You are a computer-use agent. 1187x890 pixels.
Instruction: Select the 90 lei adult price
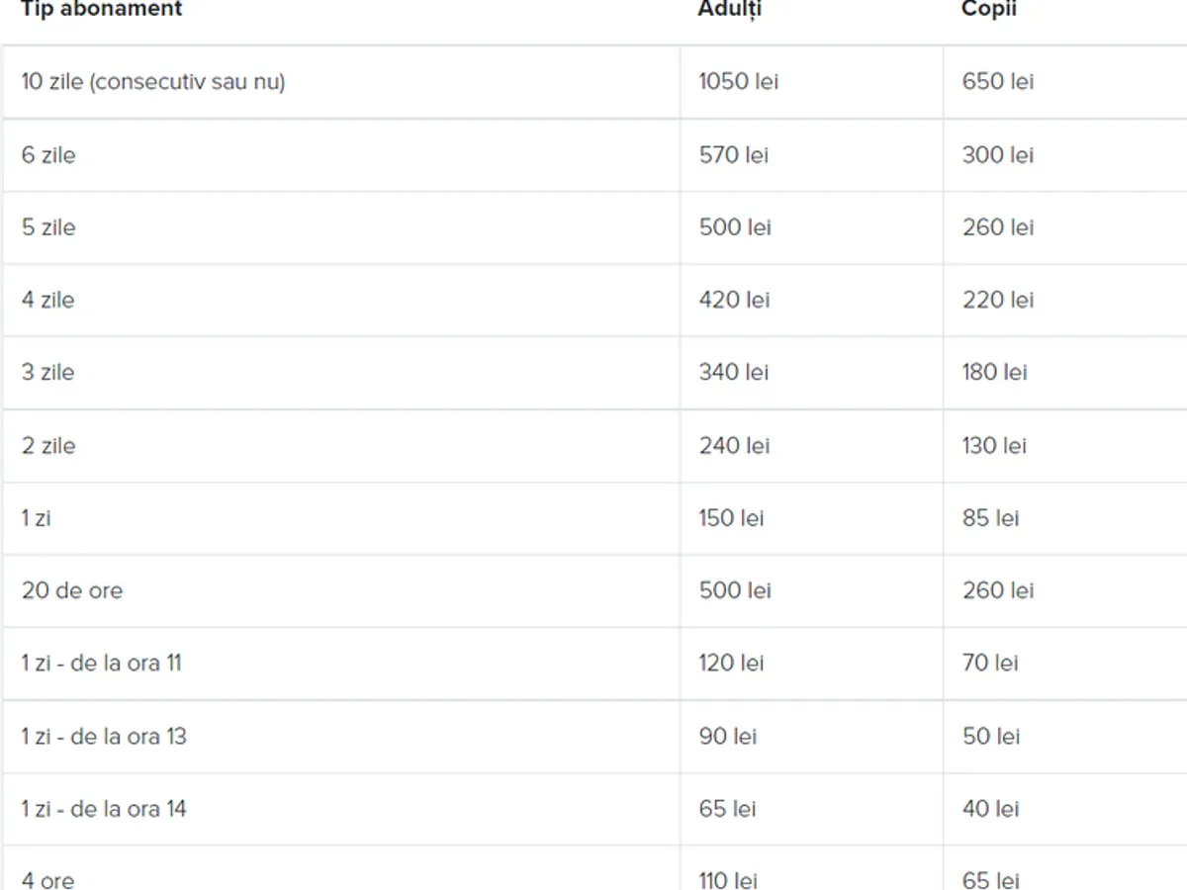[x=727, y=736]
